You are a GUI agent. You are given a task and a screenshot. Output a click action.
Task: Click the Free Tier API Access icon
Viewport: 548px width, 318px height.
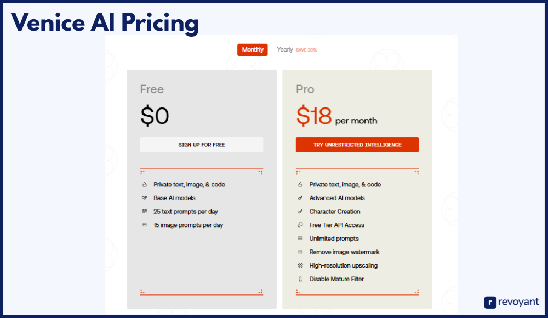[300, 225]
